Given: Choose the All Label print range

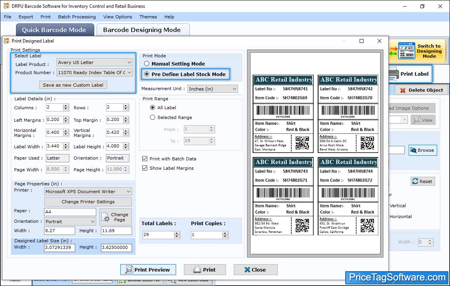Looking at the screenshot, I should 152,108.
